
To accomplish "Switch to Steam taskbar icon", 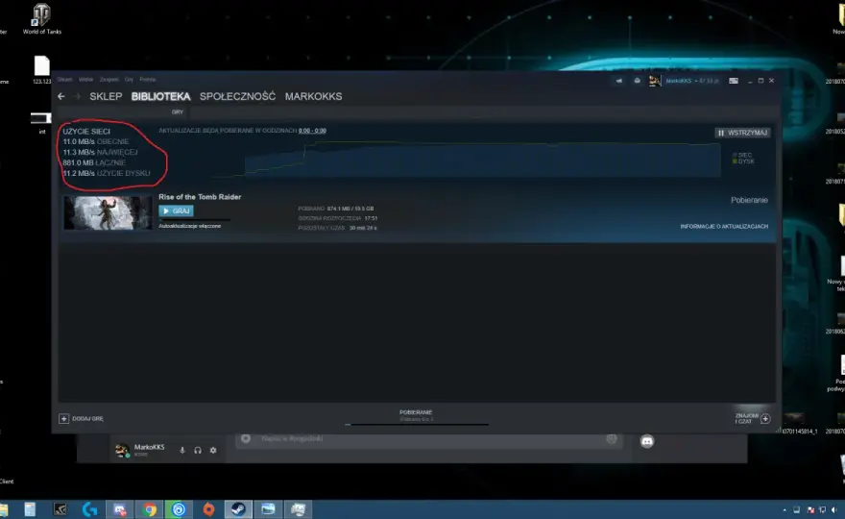I will point(238,508).
